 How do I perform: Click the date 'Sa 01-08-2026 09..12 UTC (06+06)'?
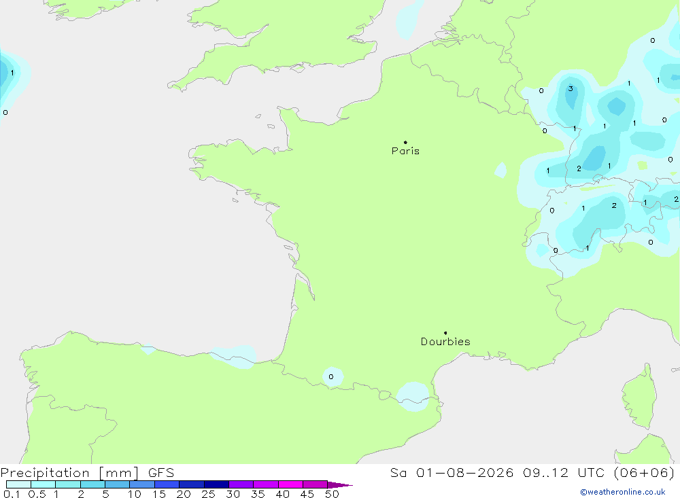[532, 472]
